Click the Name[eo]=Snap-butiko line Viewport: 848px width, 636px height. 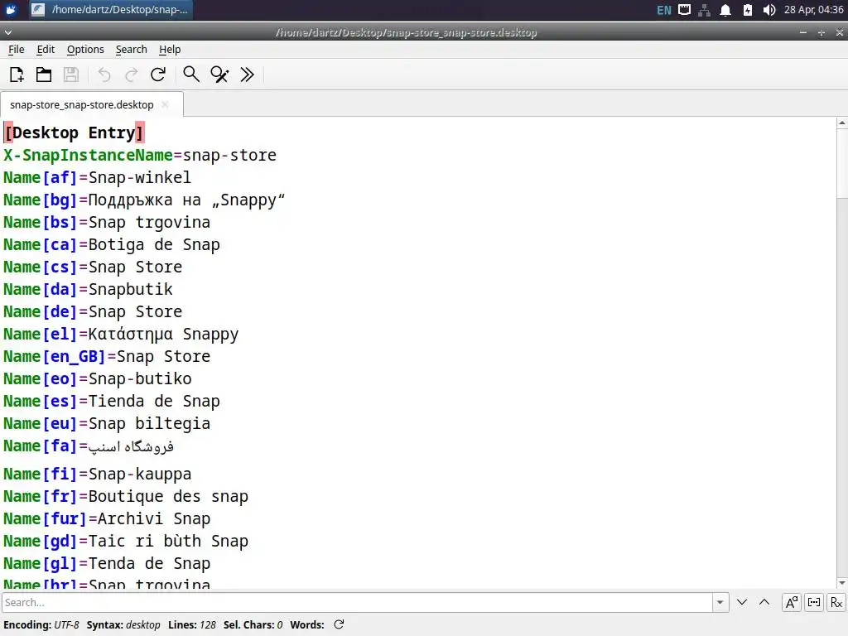98,378
